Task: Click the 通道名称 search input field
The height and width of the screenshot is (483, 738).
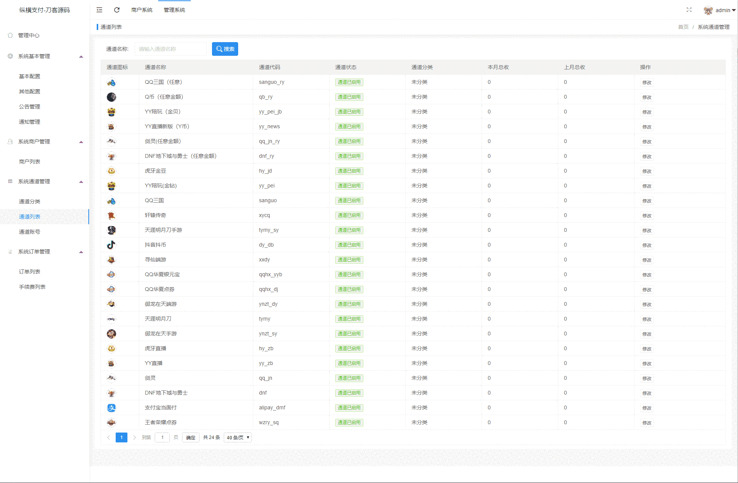Action: point(170,49)
